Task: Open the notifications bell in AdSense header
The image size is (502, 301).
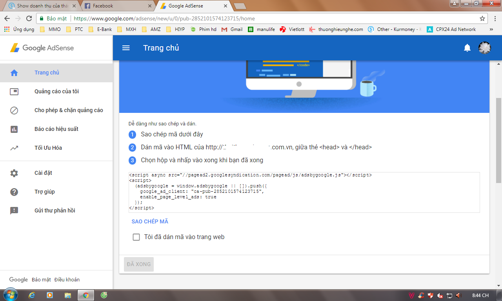Action: 467,48
